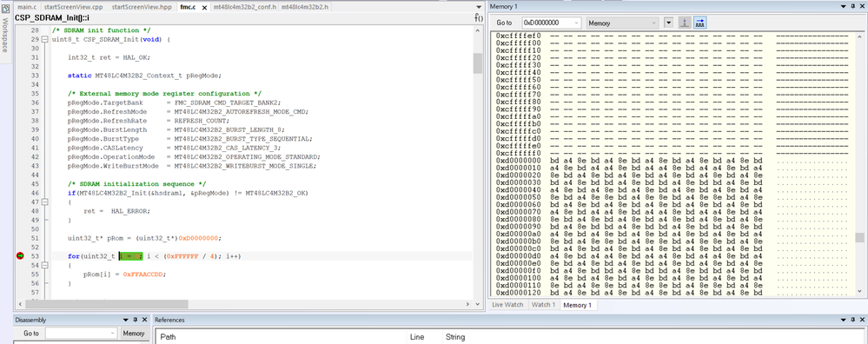This screenshot has height=344, width=868.
Task: Click the editor vertical scrollbar thumb
Action: tap(477, 63)
